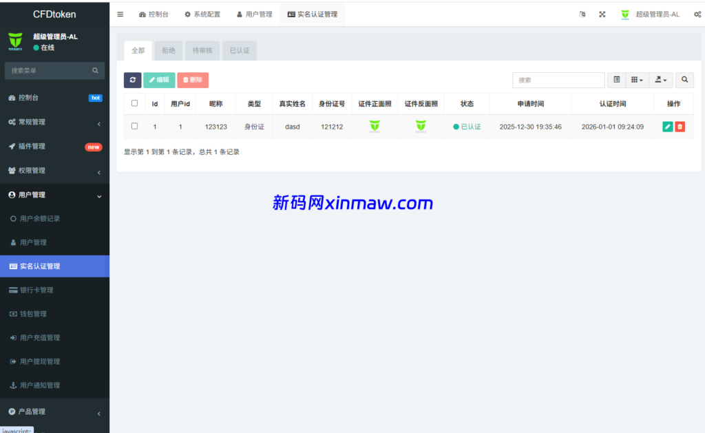This screenshot has height=433, width=705.
Task: Toggle fullscreen mode from the top bar
Action: [602, 14]
